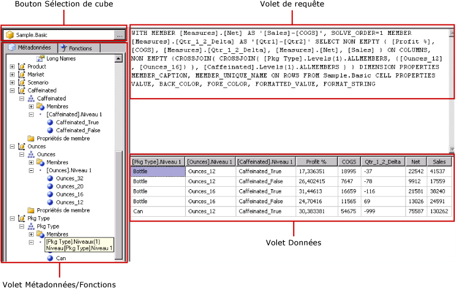456x289 pixels.
Task: Expand the Market dimension
Action: [12, 74]
